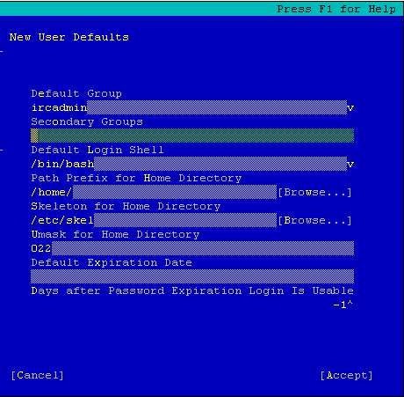Focus the Secondary Groups input field
404x397 pixels.
(x=192, y=136)
